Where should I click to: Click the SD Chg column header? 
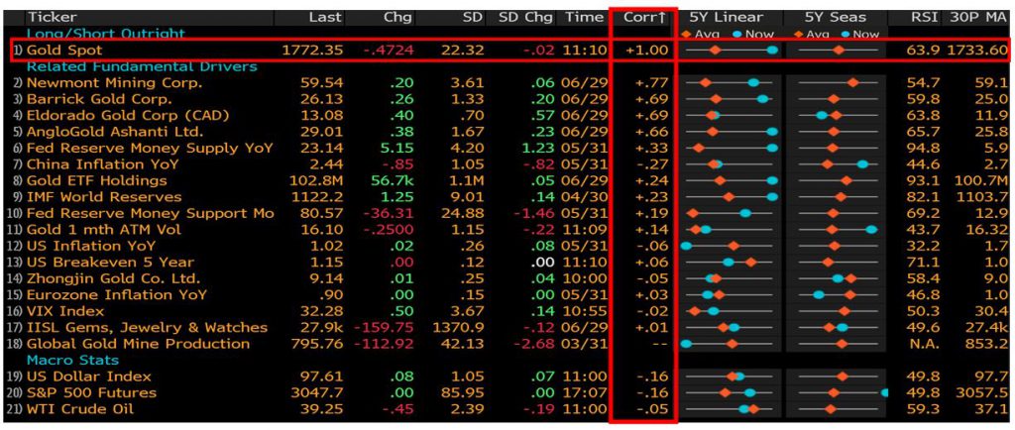click(x=526, y=18)
